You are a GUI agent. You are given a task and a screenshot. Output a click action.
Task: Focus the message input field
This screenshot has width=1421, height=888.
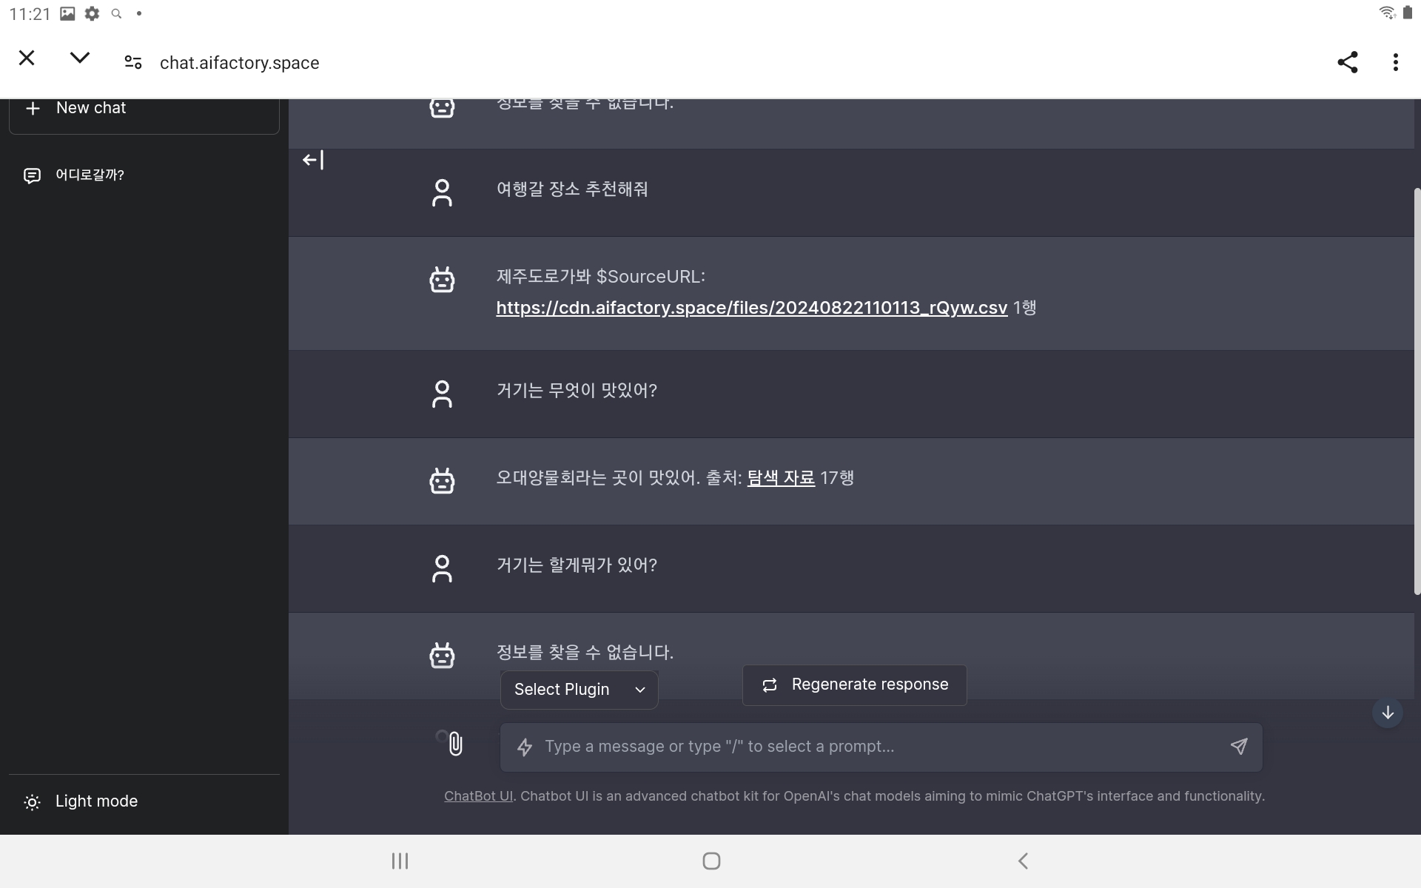(873, 747)
